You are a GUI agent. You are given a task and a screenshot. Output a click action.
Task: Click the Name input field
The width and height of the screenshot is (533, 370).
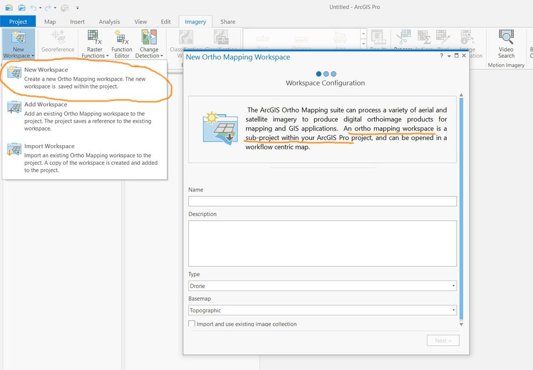tap(322, 201)
